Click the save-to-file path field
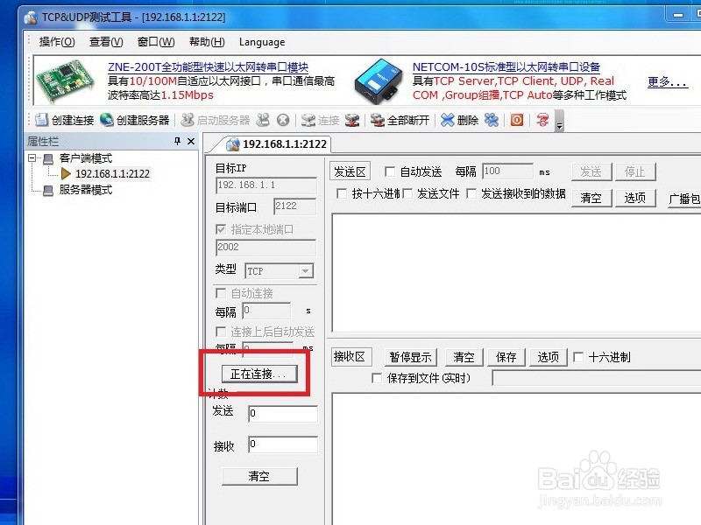701x525 pixels. click(x=597, y=378)
